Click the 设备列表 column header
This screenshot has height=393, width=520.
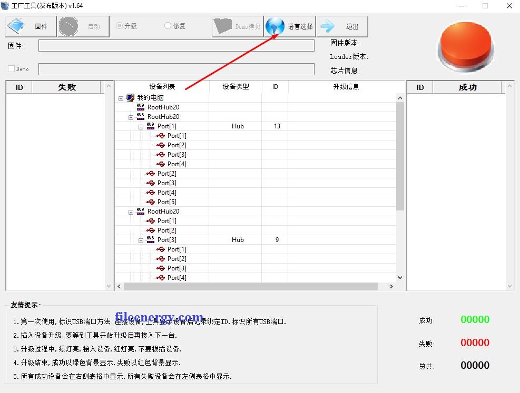pos(162,87)
